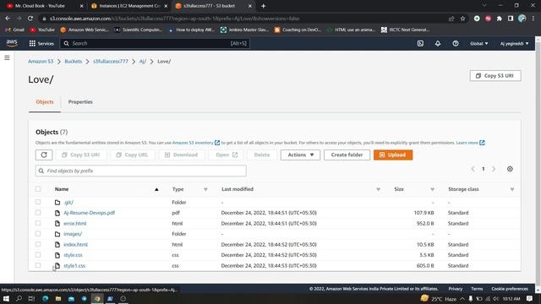Sort by Size column arrow
The width and height of the screenshot is (541, 304).
click(432, 189)
